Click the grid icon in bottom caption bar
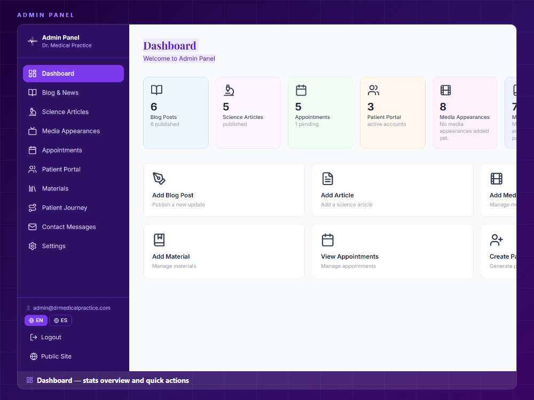Image resolution: width=534 pixels, height=400 pixels. pos(29,380)
